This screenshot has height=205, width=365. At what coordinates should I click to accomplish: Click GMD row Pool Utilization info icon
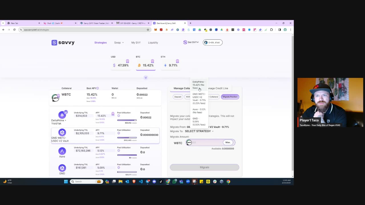tap(119, 167)
